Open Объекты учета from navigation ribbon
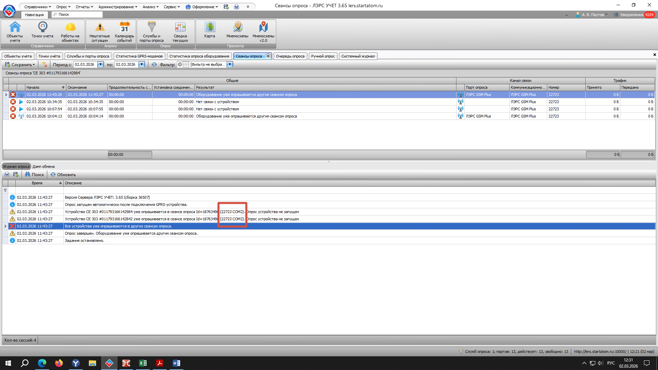 point(15,32)
